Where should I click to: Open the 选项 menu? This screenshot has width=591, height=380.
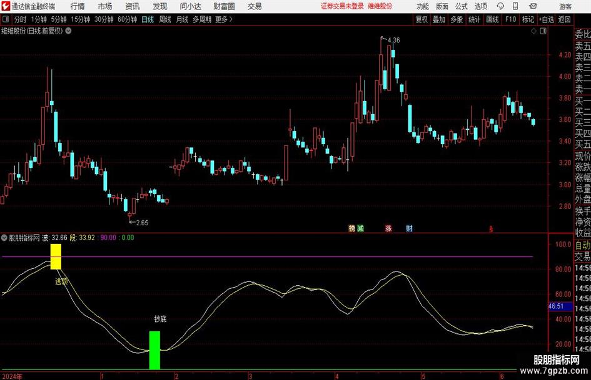tap(480, 6)
